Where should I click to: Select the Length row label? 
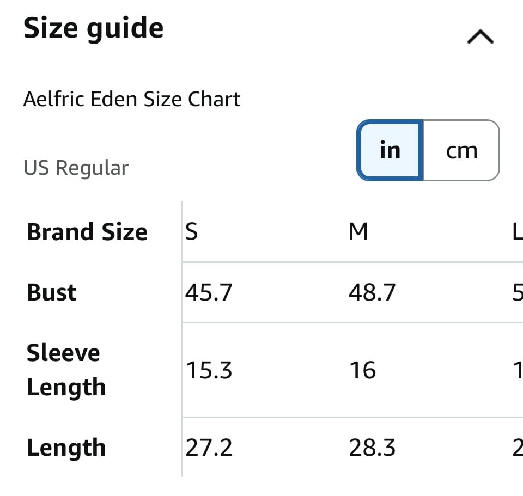tap(66, 448)
